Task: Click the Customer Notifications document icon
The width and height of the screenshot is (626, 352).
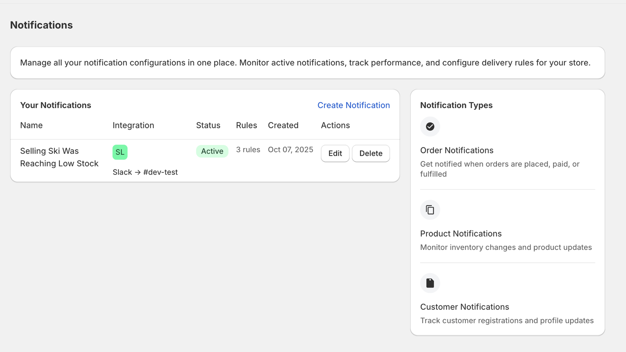Action: [430, 283]
